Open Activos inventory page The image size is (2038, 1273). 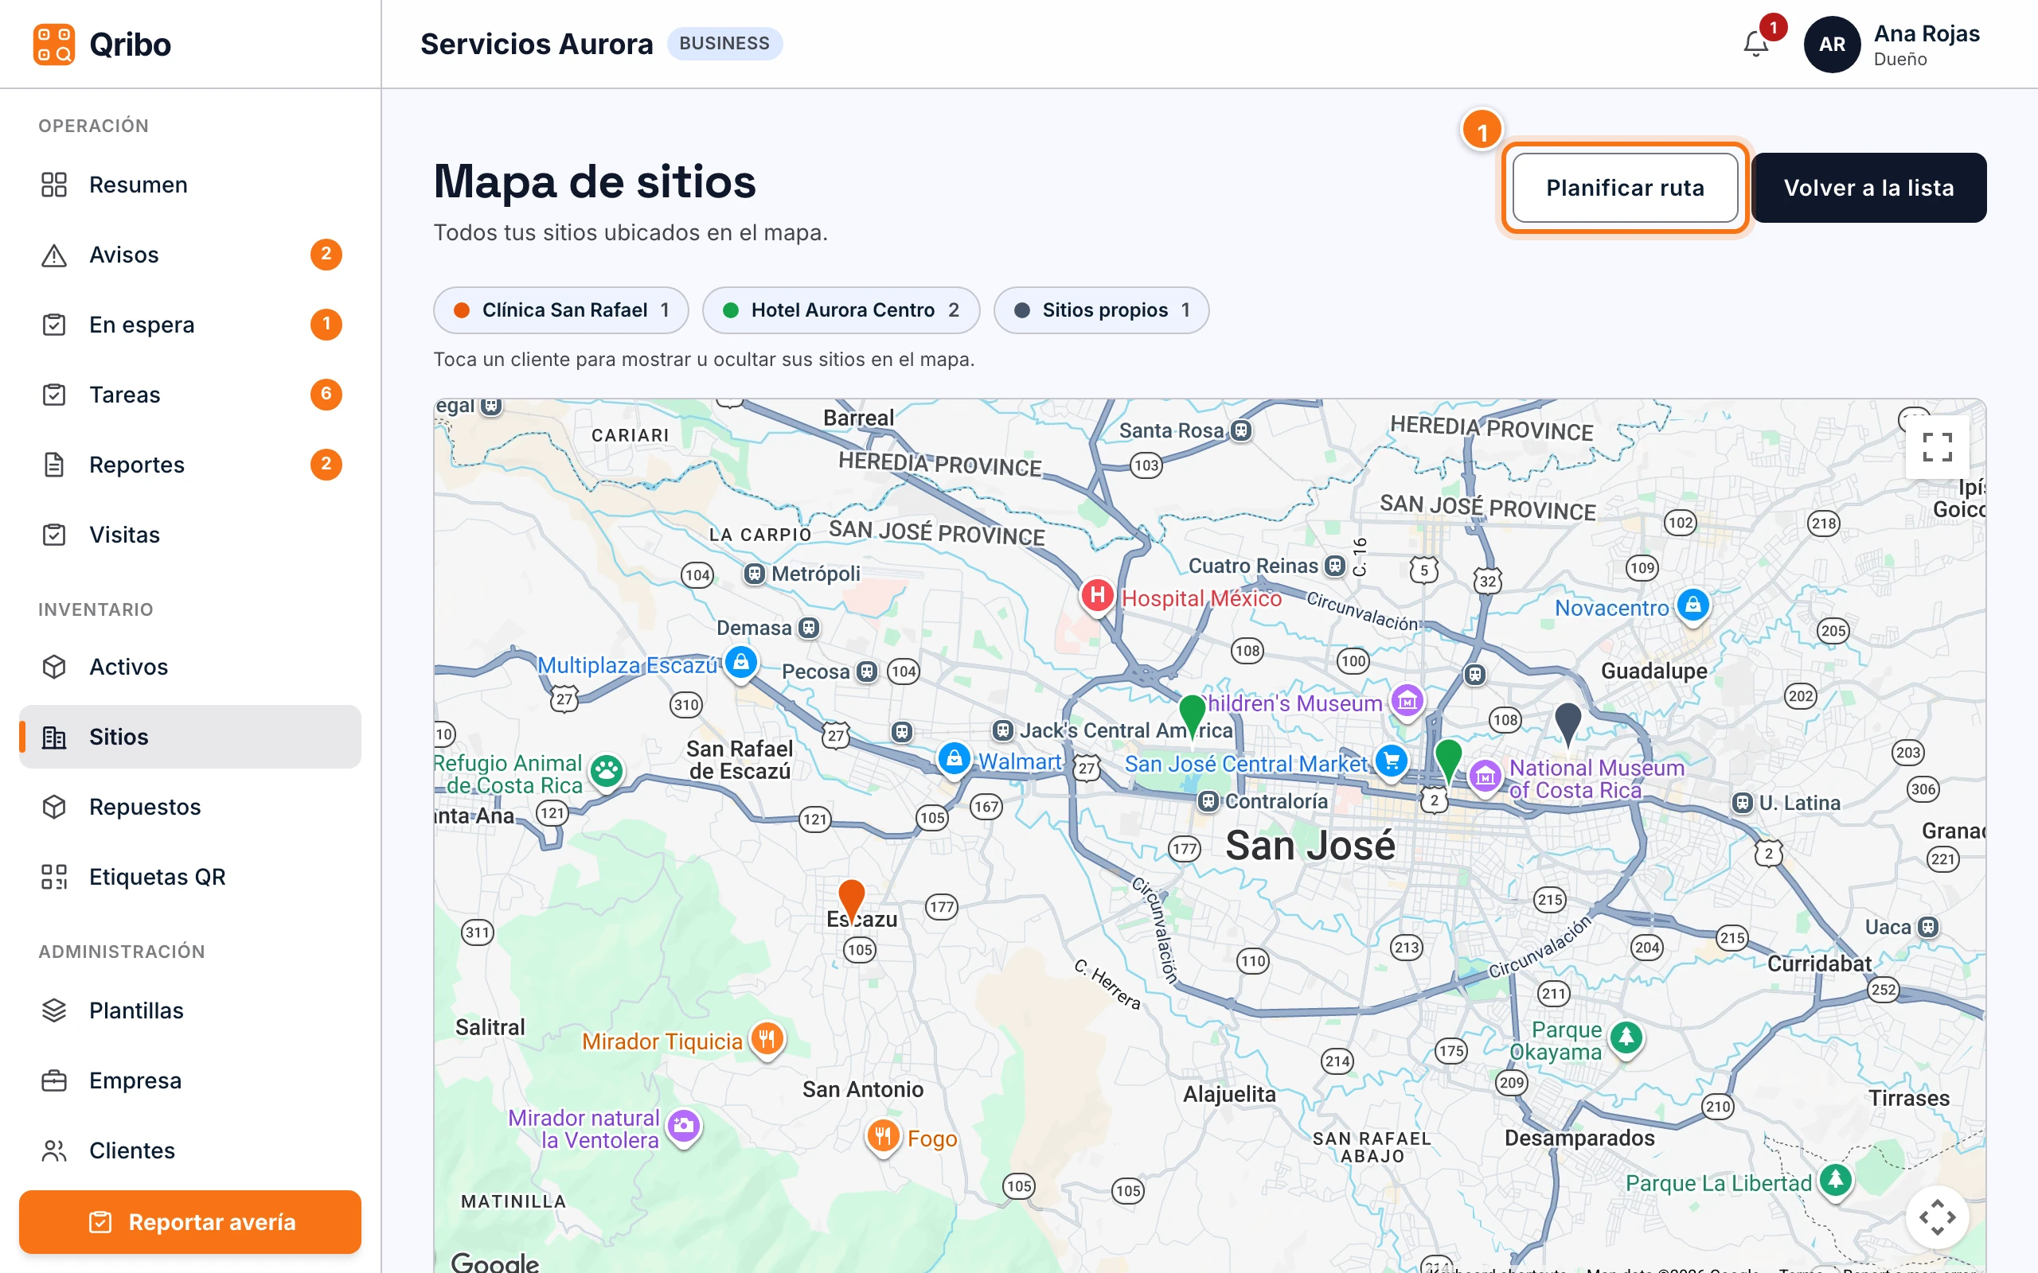pos(190,667)
